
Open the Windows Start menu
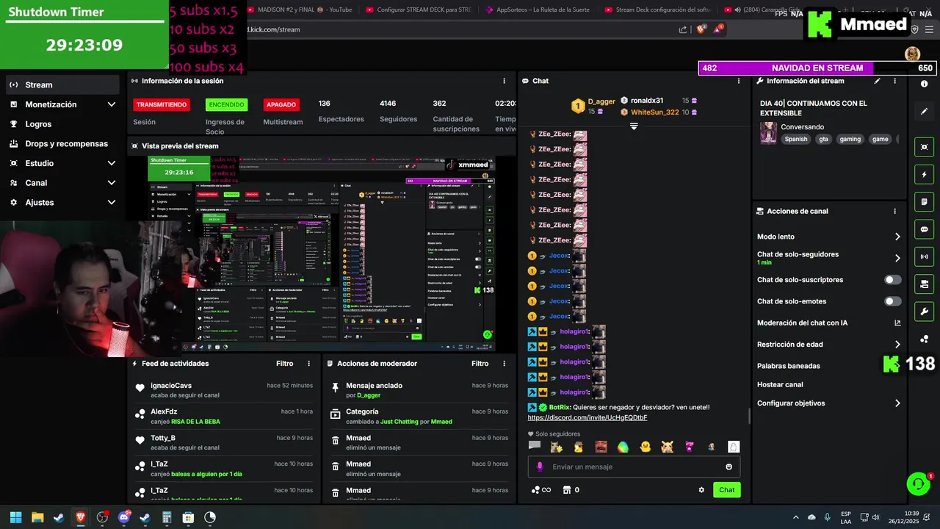15,517
